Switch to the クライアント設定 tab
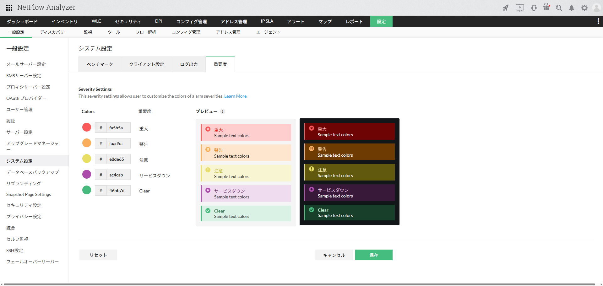The image size is (603, 286). pyautogui.click(x=146, y=64)
